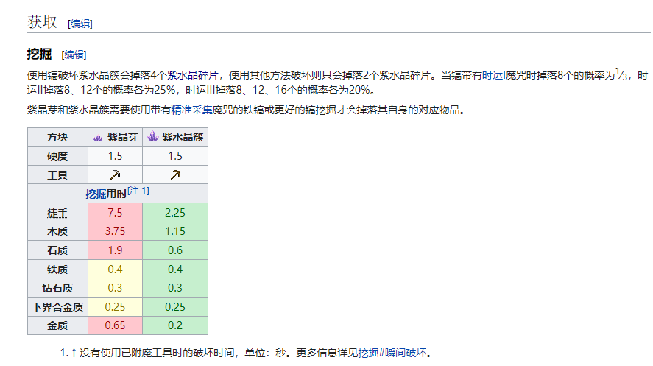Viewport: 653px width, 366px height.
Task: Open the 时运 enchantment link
Action: click(493, 75)
